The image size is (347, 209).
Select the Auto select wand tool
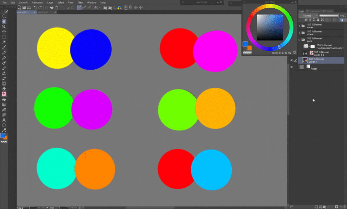pyautogui.click(x=4, y=42)
